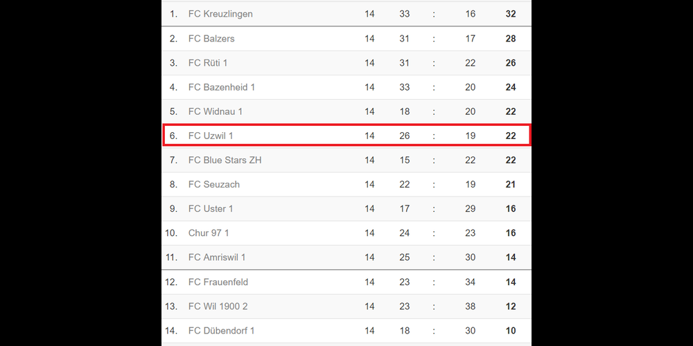Click FC Bazenheid 1 goals scored 33
The width and height of the screenshot is (693, 346).
click(405, 87)
